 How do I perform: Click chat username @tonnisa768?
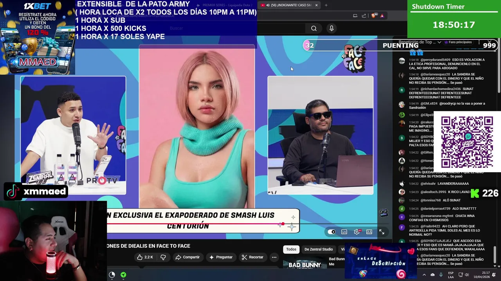[431, 200]
